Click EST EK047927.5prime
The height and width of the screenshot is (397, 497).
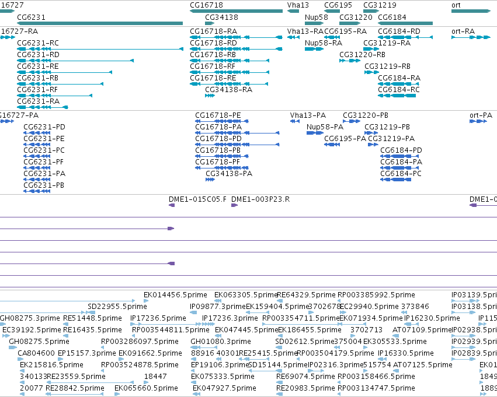coord(196,394)
